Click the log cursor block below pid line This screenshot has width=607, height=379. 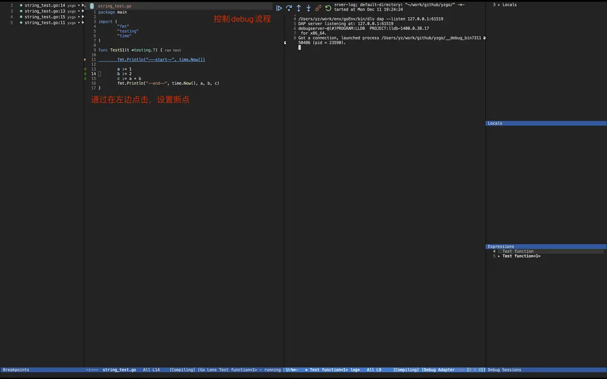coord(300,48)
